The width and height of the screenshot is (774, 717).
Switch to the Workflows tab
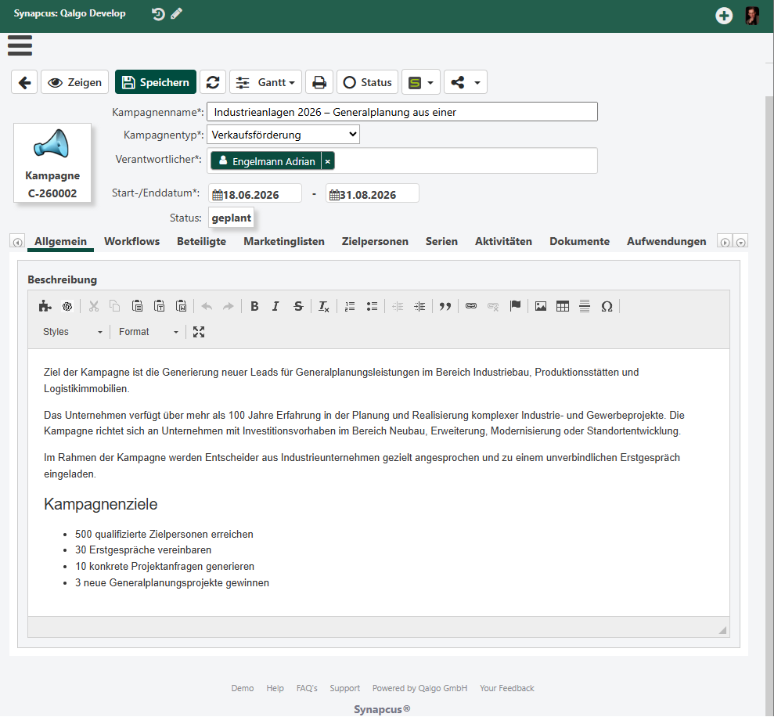click(x=131, y=241)
